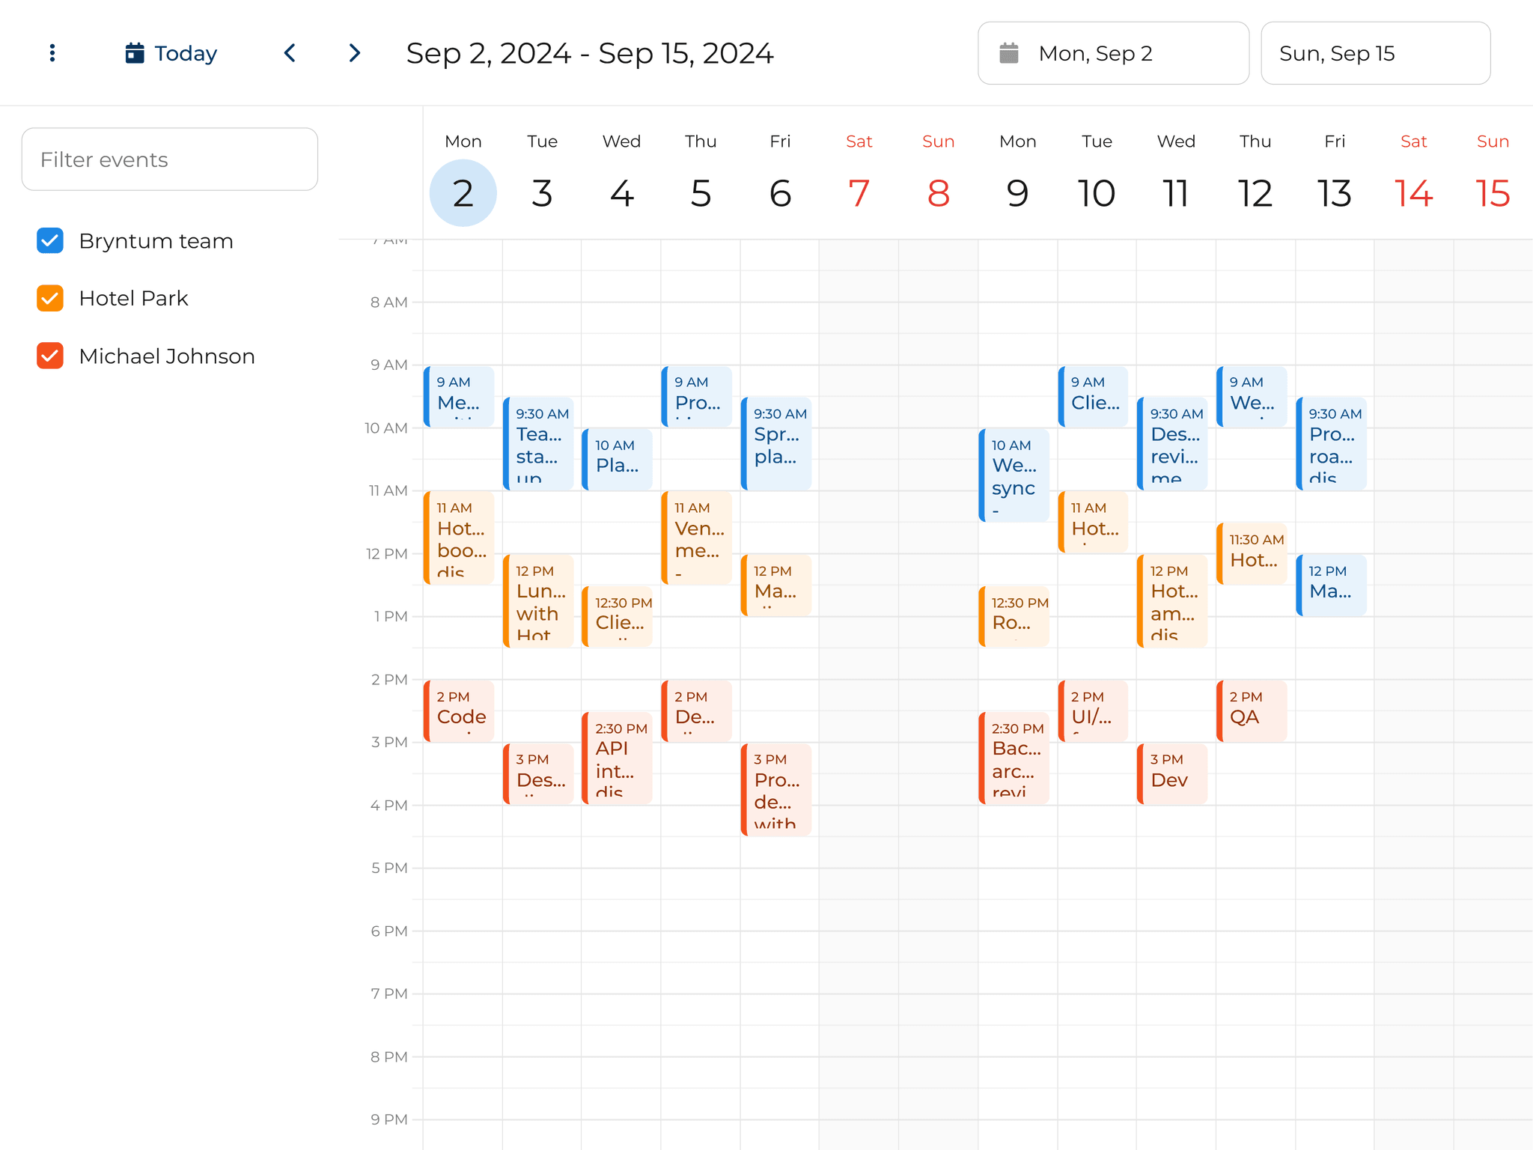Open the Sun, Sep 15 date picker
1533x1150 pixels.
tap(1375, 52)
